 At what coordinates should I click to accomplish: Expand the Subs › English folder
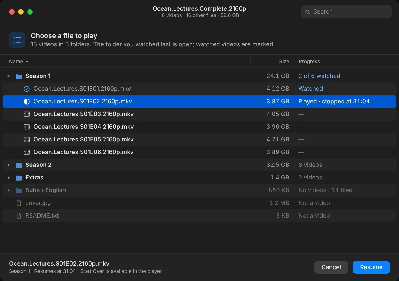tap(9, 190)
